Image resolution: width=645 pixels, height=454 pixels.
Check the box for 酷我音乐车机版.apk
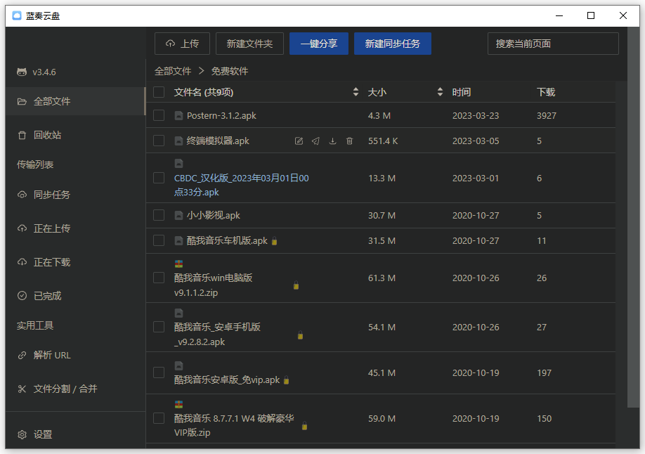coord(159,240)
